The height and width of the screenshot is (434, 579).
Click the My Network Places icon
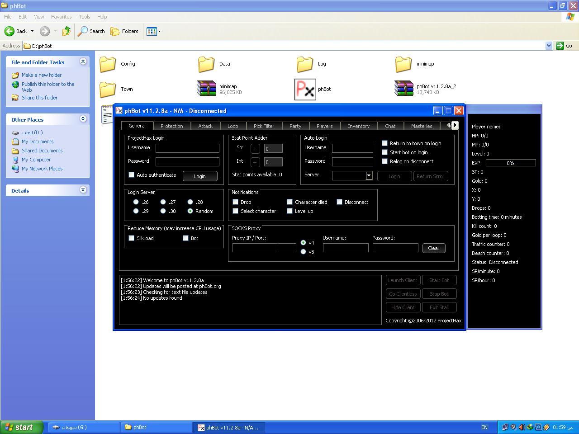15,169
